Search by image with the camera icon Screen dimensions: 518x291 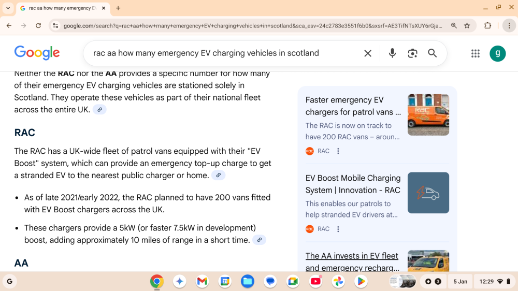(x=412, y=53)
